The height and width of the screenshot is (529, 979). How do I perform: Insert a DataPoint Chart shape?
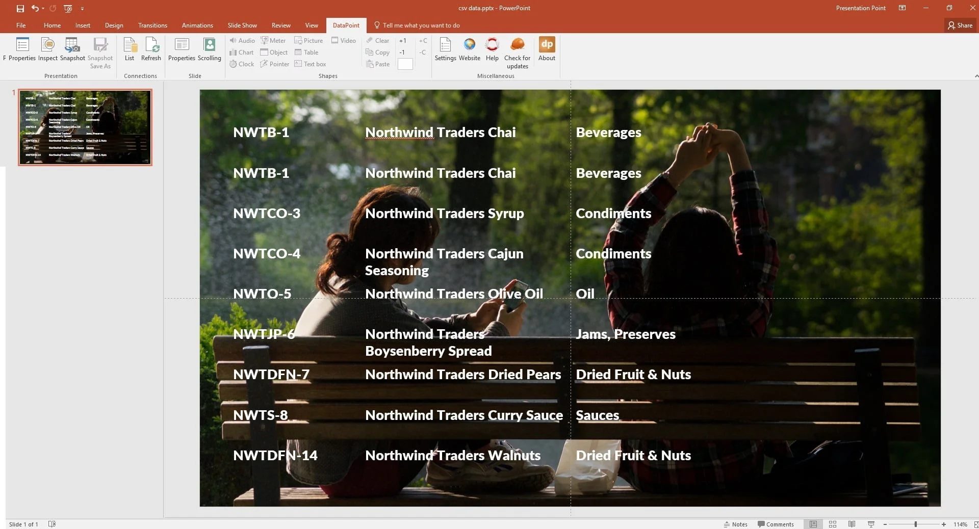pyautogui.click(x=242, y=52)
